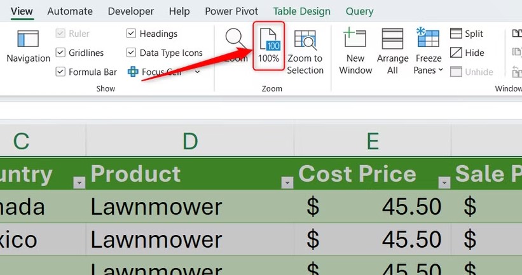Click the greyed Unhide button
Screen dimensions: 522x275
pos(471,72)
